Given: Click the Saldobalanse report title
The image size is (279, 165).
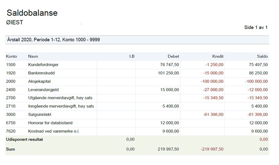Looking at the screenshot, I should pos(32,13).
